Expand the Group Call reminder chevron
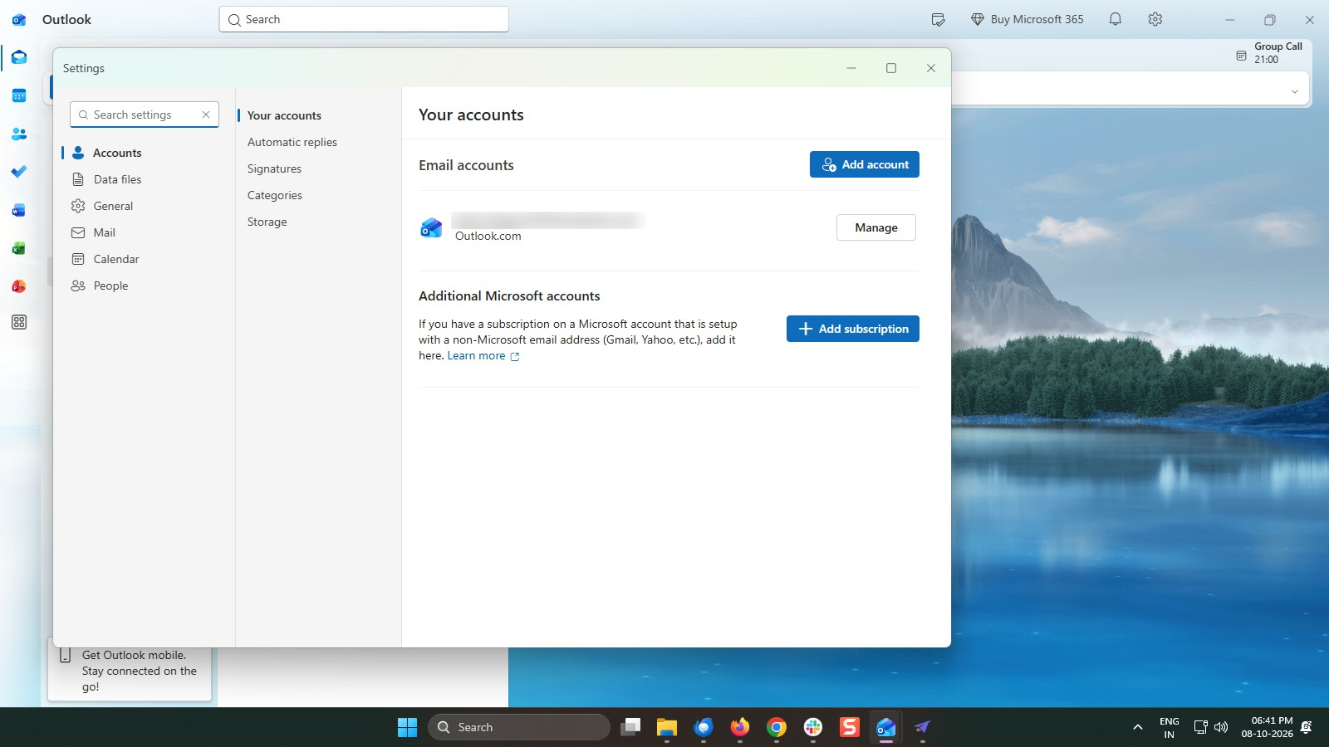The width and height of the screenshot is (1329, 747). point(1294,91)
